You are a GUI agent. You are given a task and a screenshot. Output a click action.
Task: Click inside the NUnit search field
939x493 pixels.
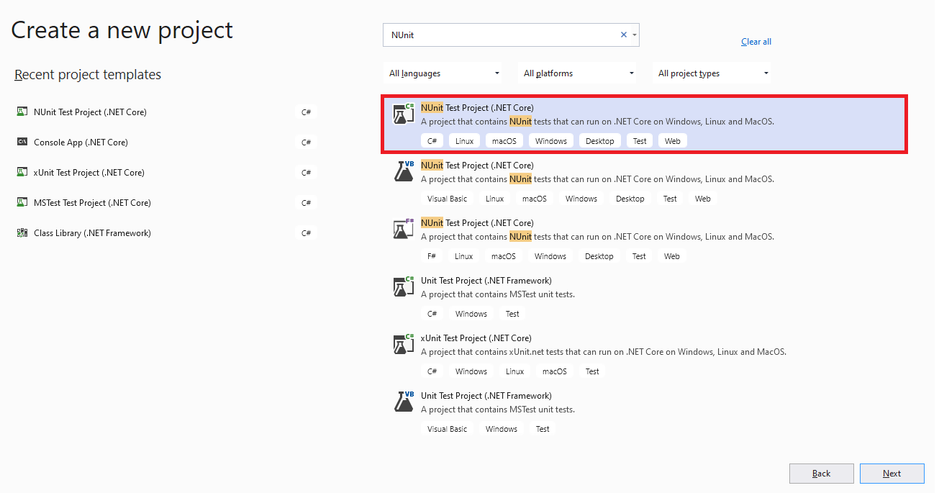point(502,35)
